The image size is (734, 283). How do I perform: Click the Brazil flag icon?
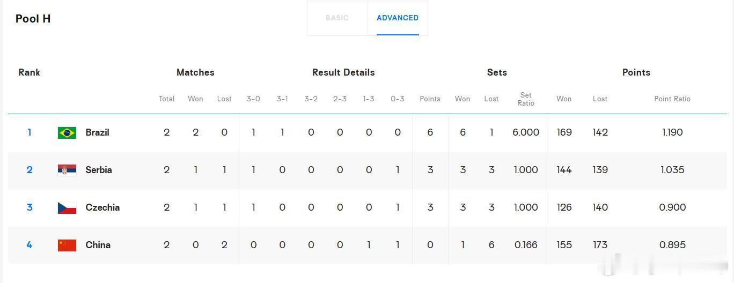coord(67,132)
